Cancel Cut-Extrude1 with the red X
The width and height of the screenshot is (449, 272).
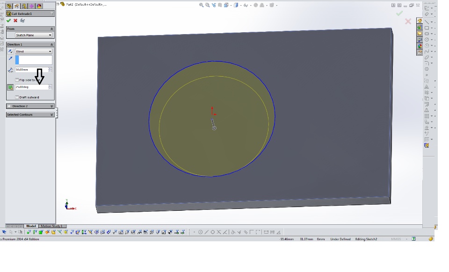tap(15, 21)
